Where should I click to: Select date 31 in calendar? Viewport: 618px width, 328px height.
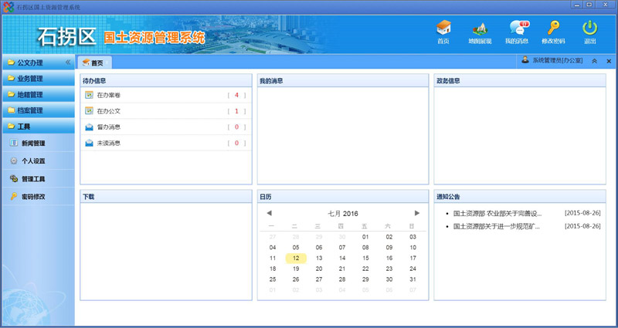pos(413,279)
